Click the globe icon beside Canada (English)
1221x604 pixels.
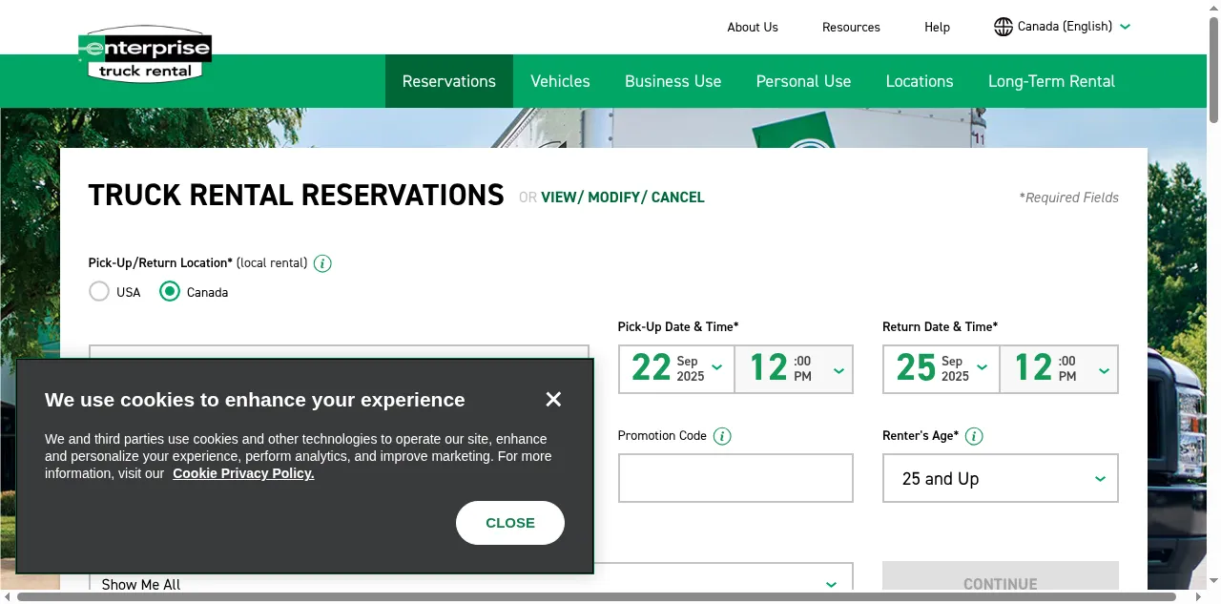coord(1004,27)
